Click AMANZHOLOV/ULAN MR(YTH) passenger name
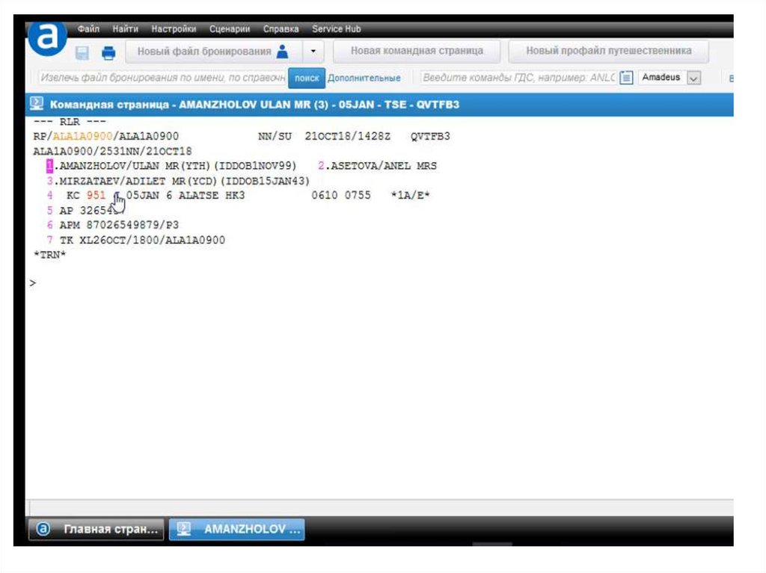 click(135, 166)
